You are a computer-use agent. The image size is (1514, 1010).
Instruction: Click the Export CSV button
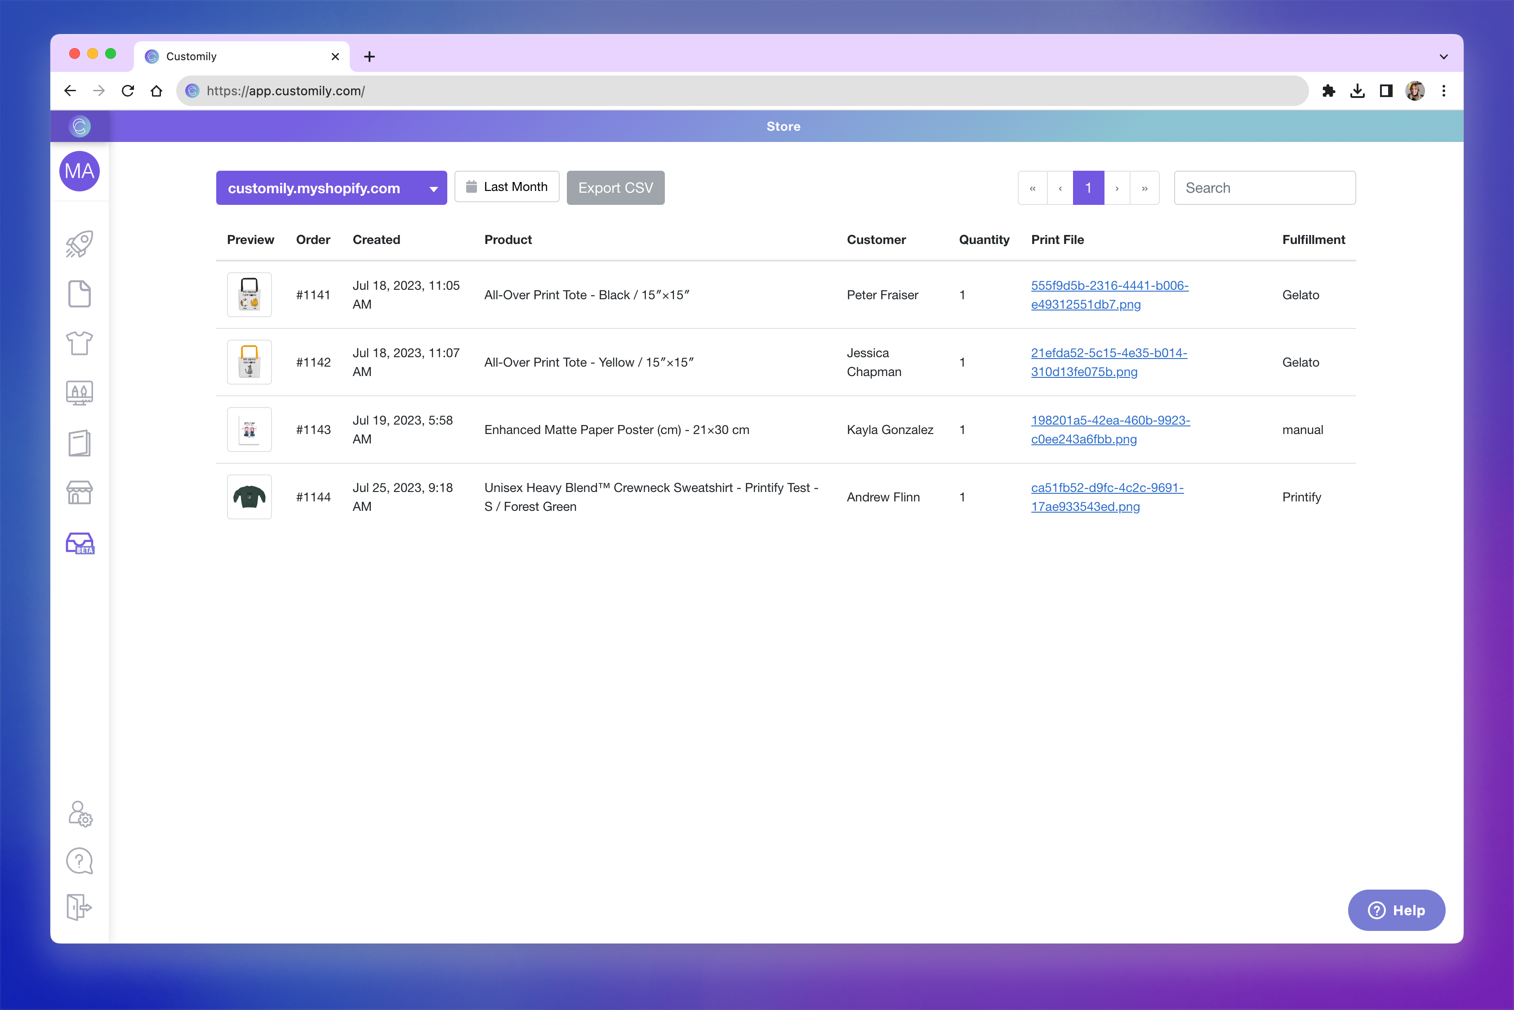tap(615, 188)
